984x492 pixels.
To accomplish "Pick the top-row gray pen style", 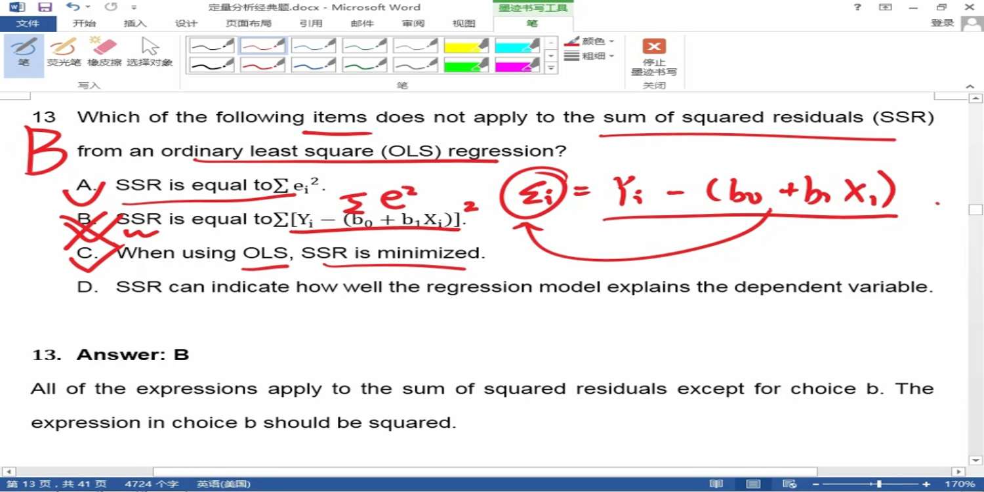I will click(x=415, y=46).
